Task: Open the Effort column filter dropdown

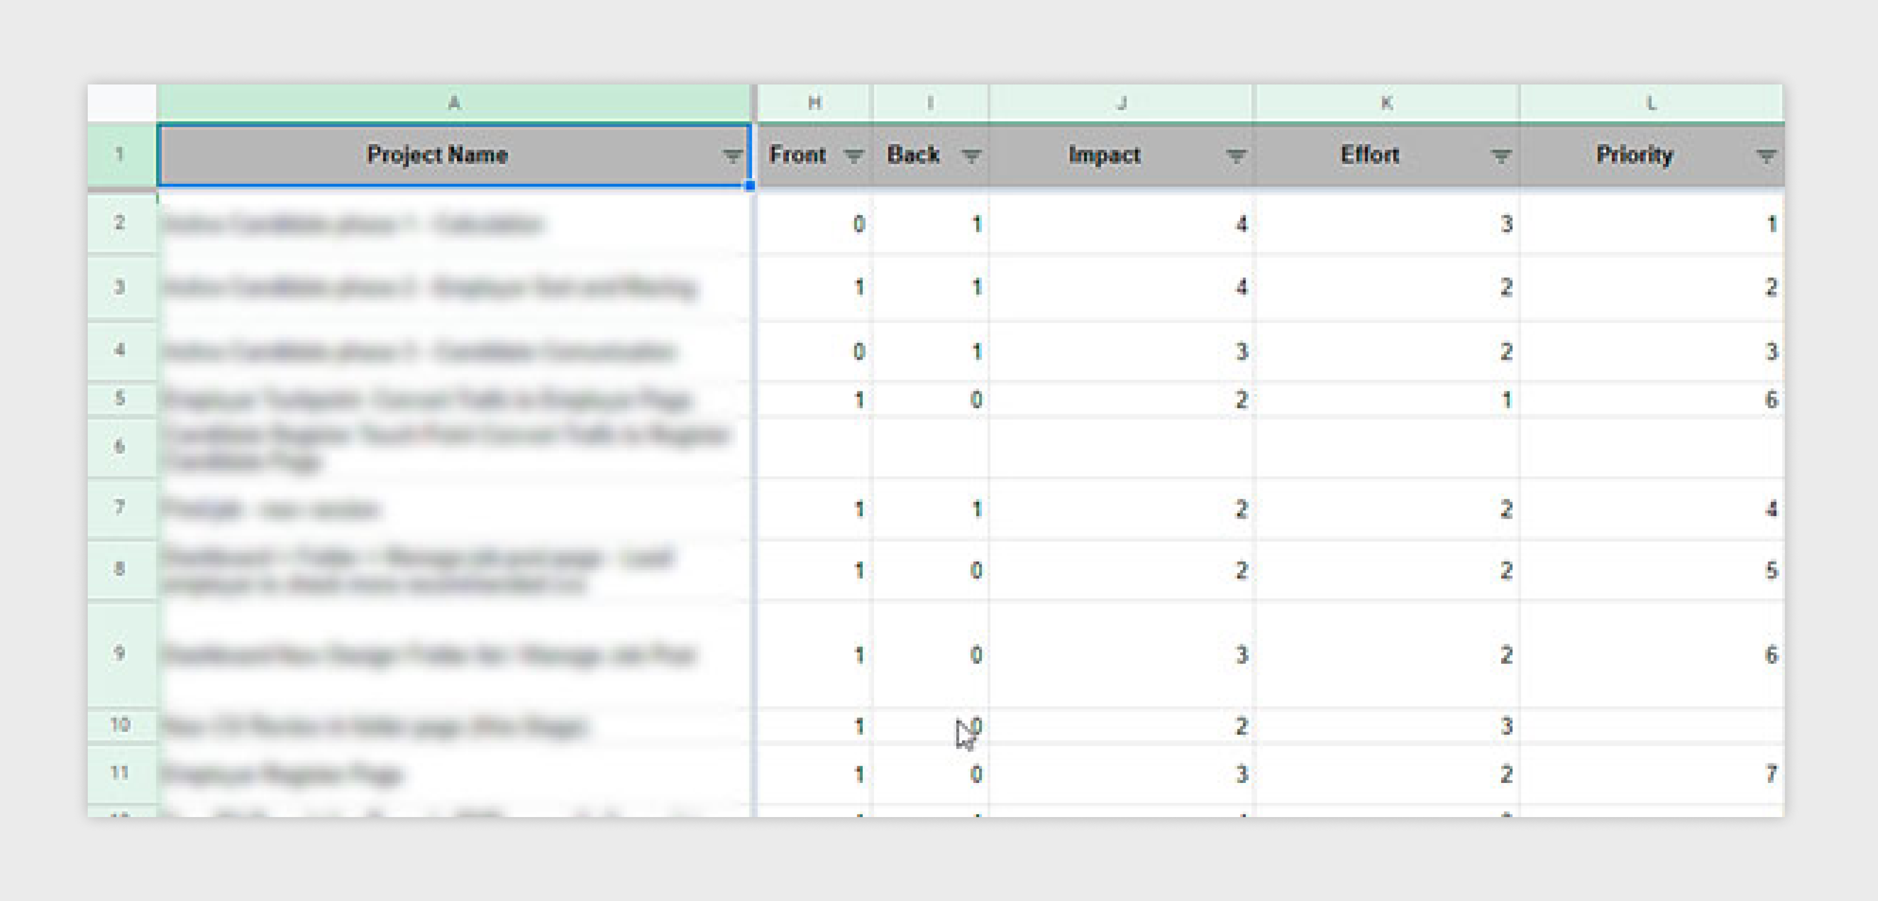Action: coord(1501,155)
